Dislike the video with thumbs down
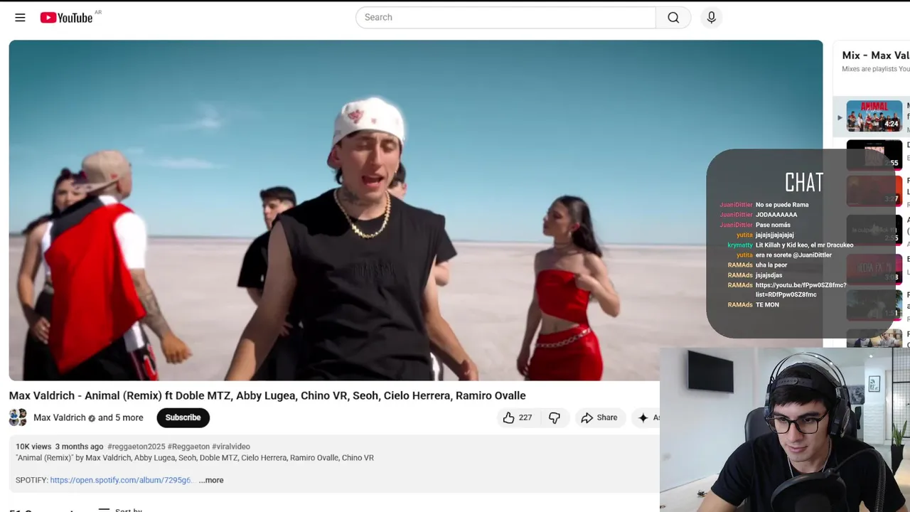Image resolution: width=910 pixels, height=512 pixels. [x=555, y=417]
